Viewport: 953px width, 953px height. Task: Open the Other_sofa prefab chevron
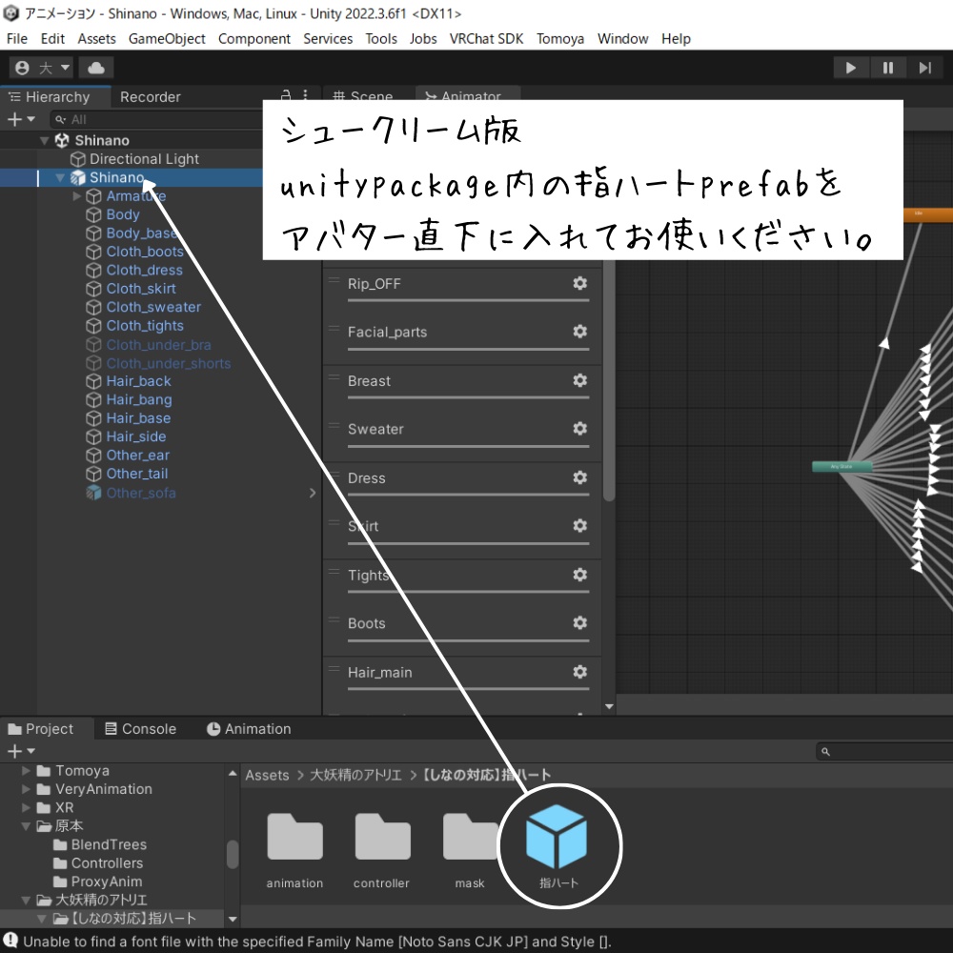pyautogui.click(x=313, y=493)
